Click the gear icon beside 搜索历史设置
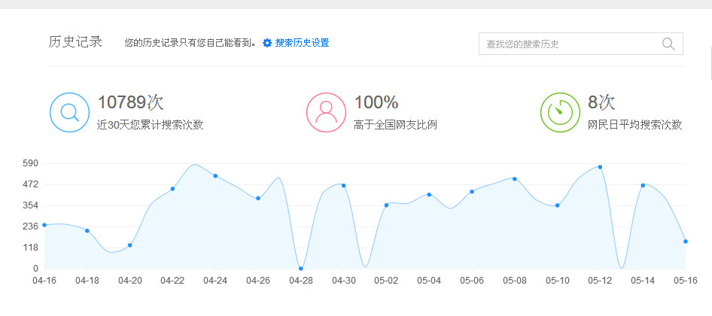 [x=267, y=44]
